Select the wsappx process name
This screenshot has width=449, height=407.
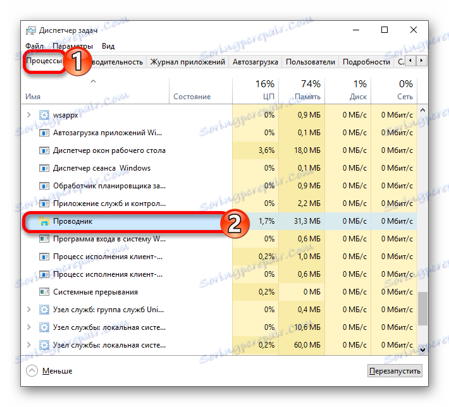(66, 116)
